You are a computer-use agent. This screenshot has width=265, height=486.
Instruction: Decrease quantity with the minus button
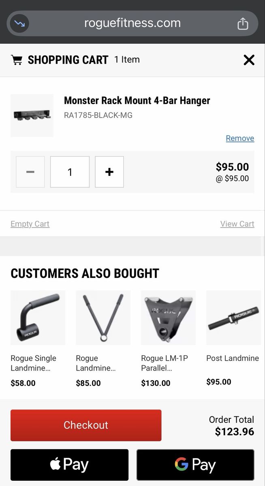coord(30,172)
